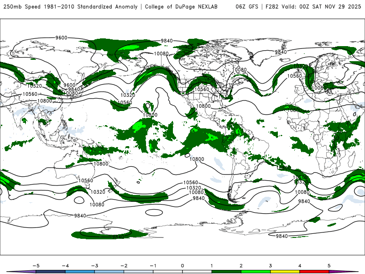Click the colorbar label "-5"

click(36, 266)
